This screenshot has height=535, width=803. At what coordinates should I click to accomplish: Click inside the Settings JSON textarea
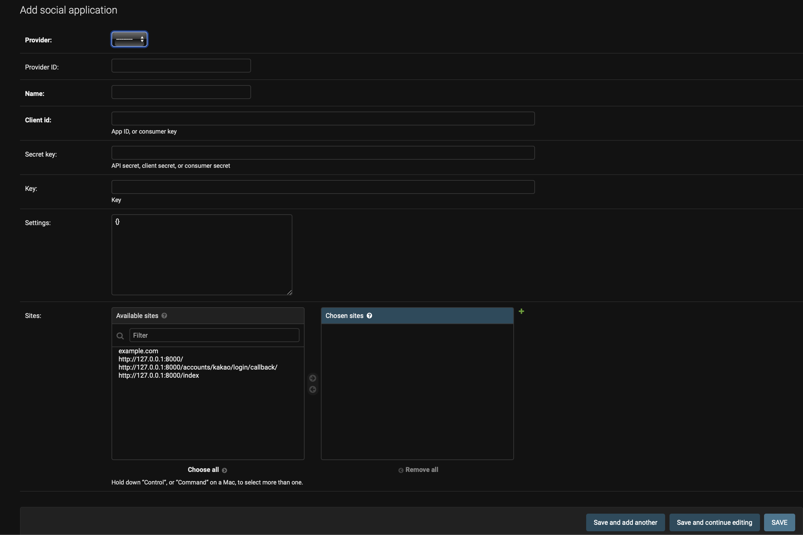click(x=202, y=255)
